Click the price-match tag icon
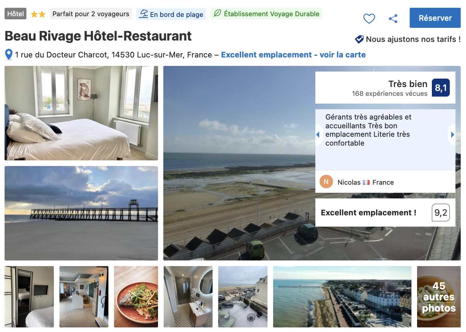The image size is (466, 332). tap(359, 39)
